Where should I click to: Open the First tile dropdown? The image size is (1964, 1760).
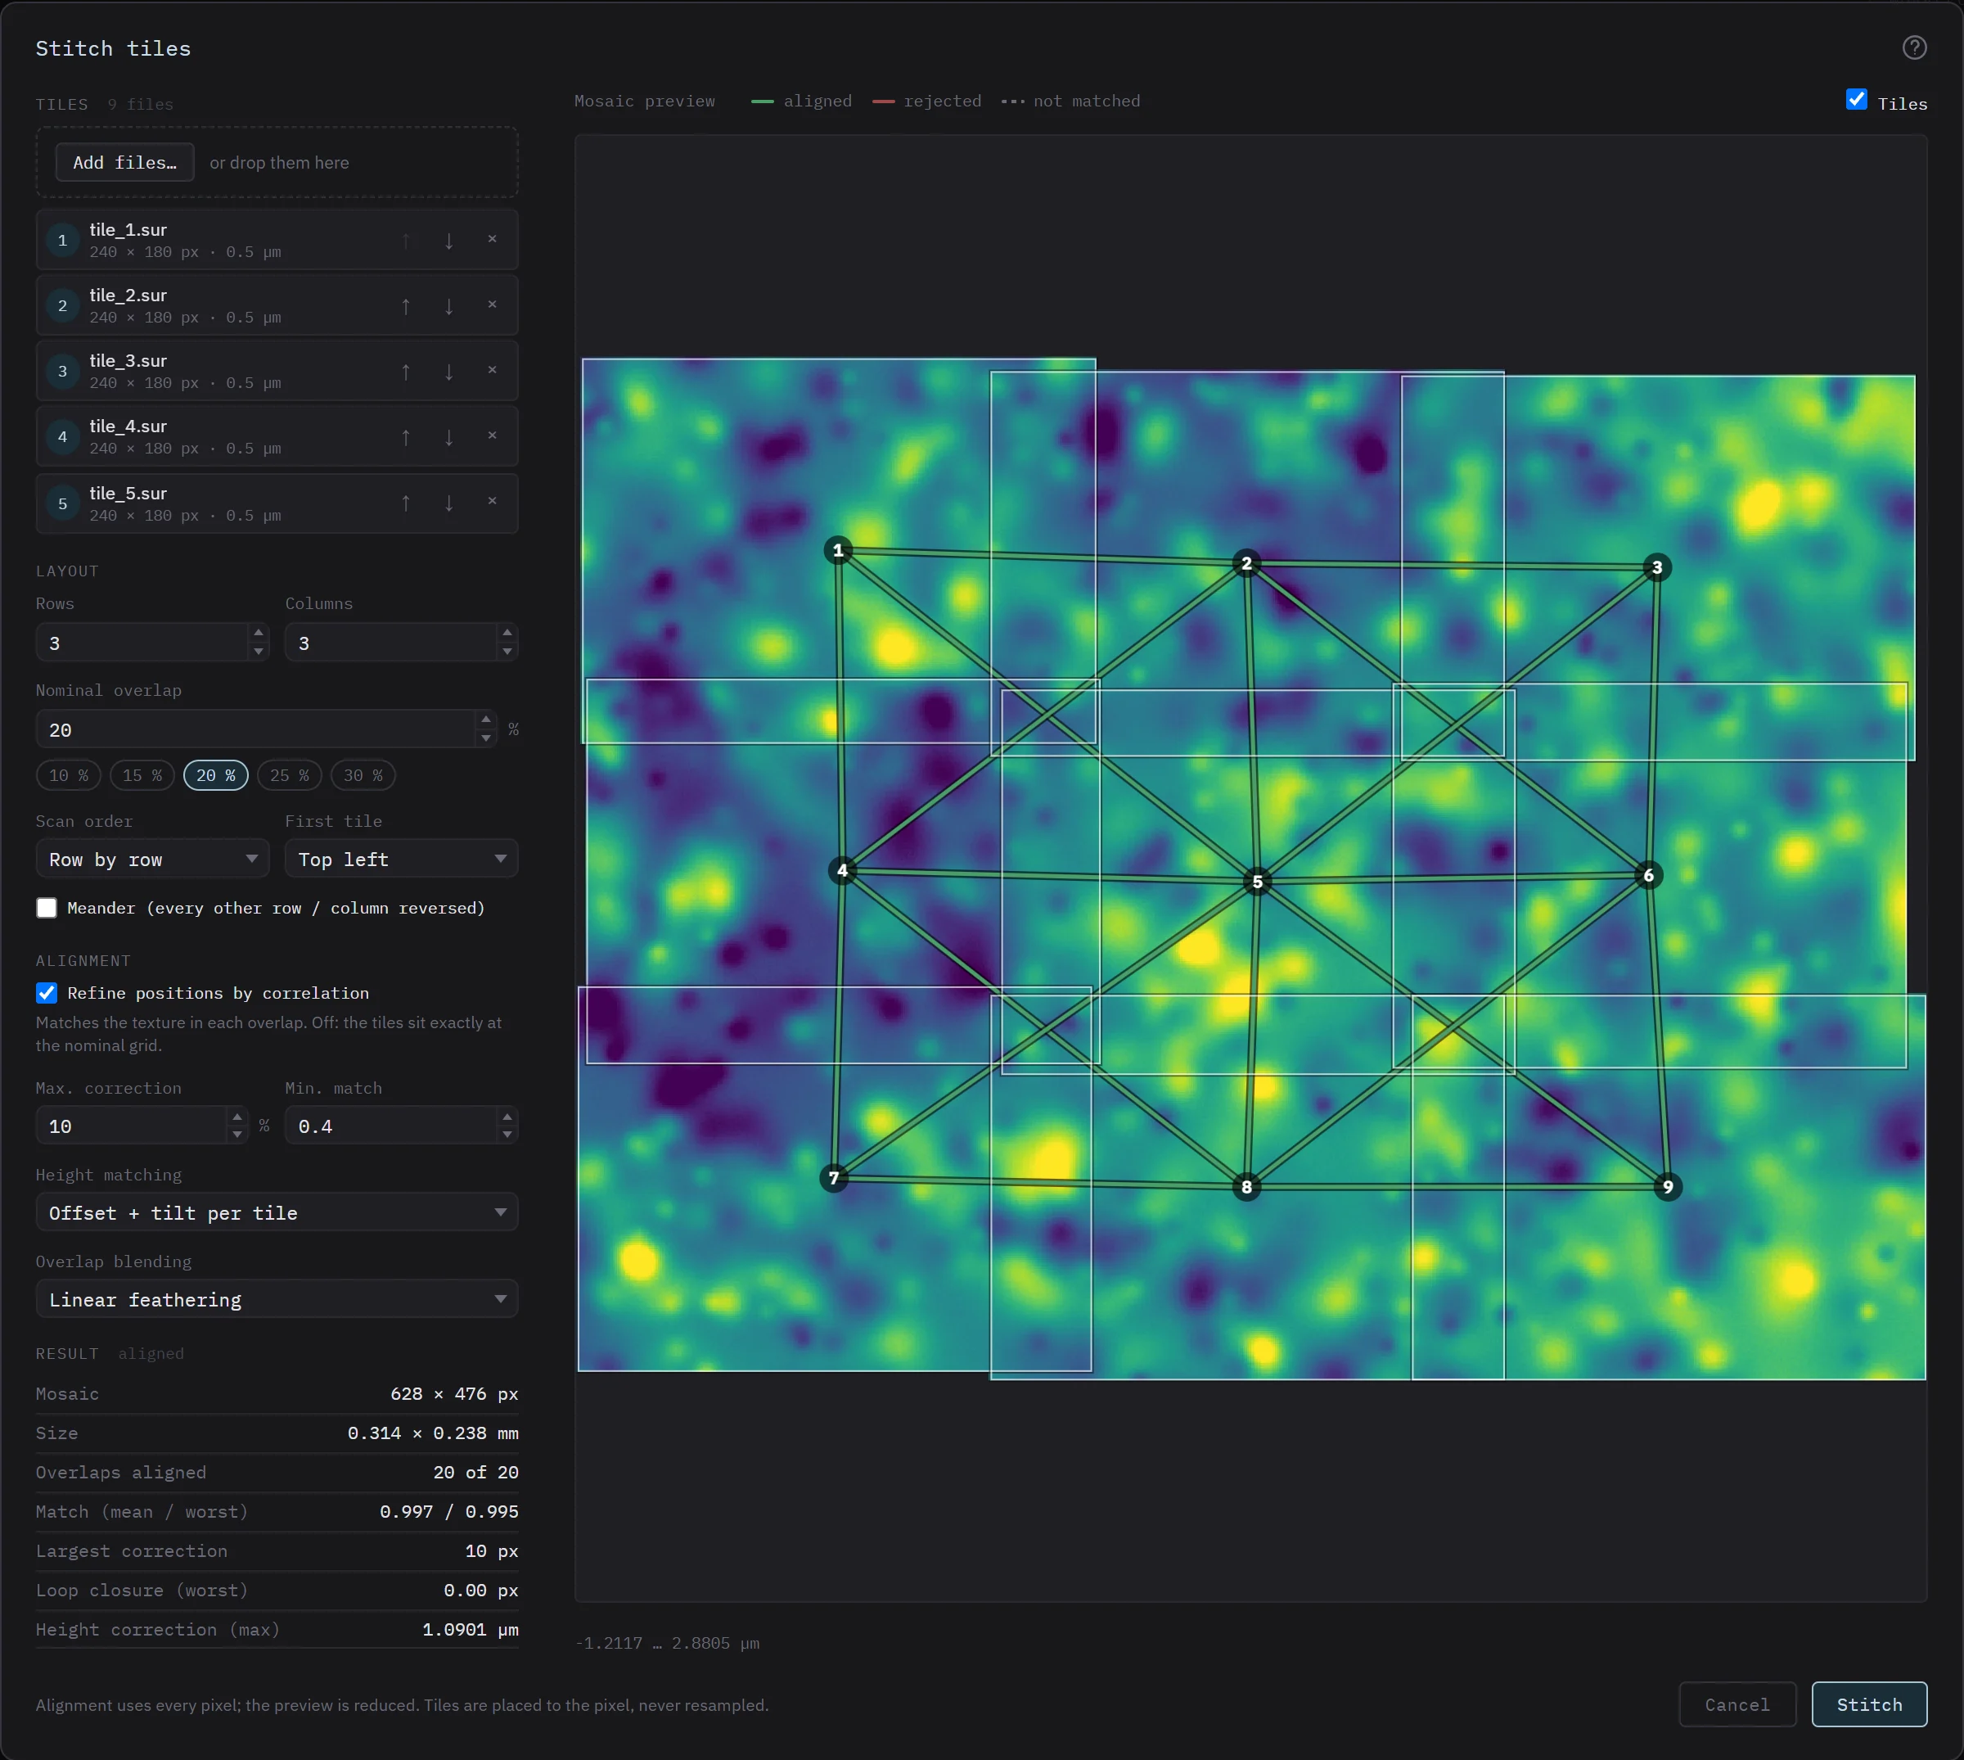[x=401, y=859]
